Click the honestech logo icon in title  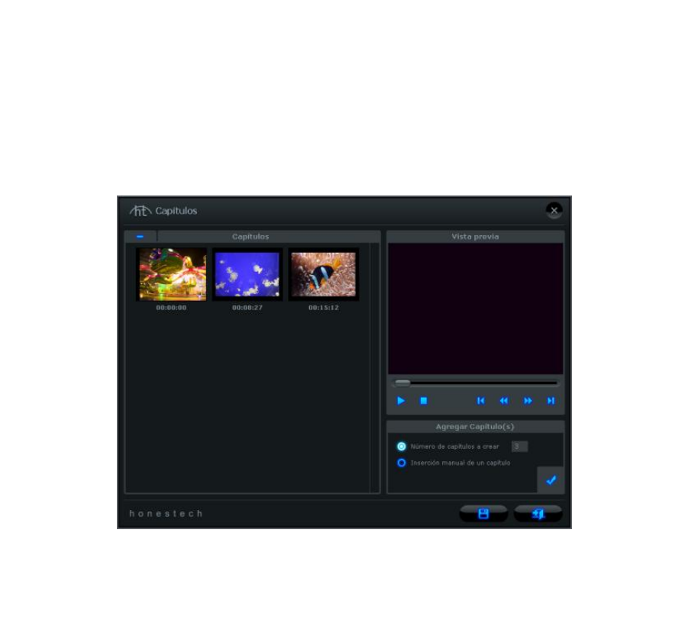point(140,211)
